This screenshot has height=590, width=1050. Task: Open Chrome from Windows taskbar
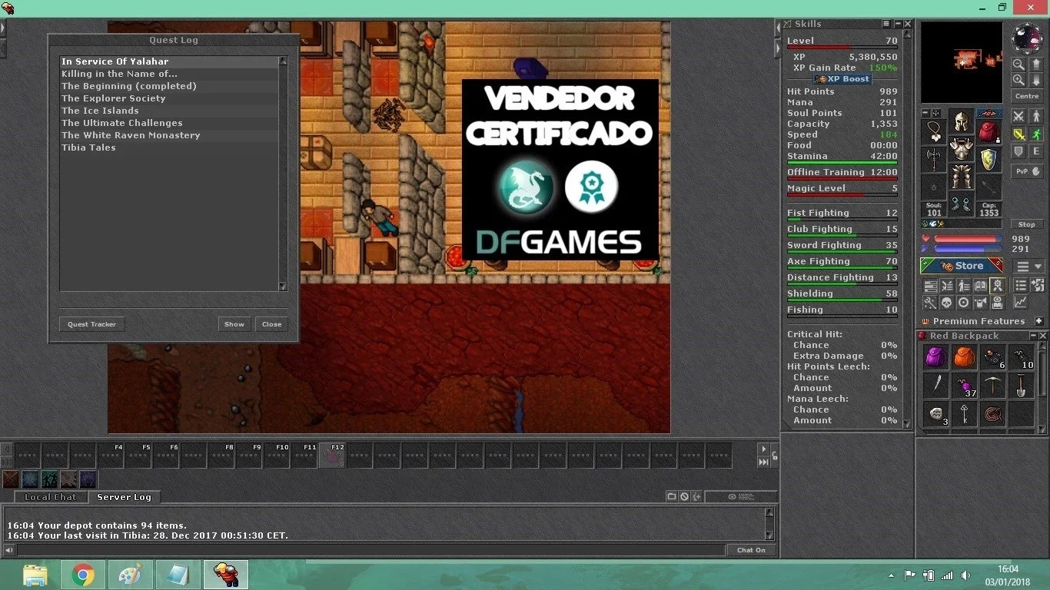tap(83, 575)
